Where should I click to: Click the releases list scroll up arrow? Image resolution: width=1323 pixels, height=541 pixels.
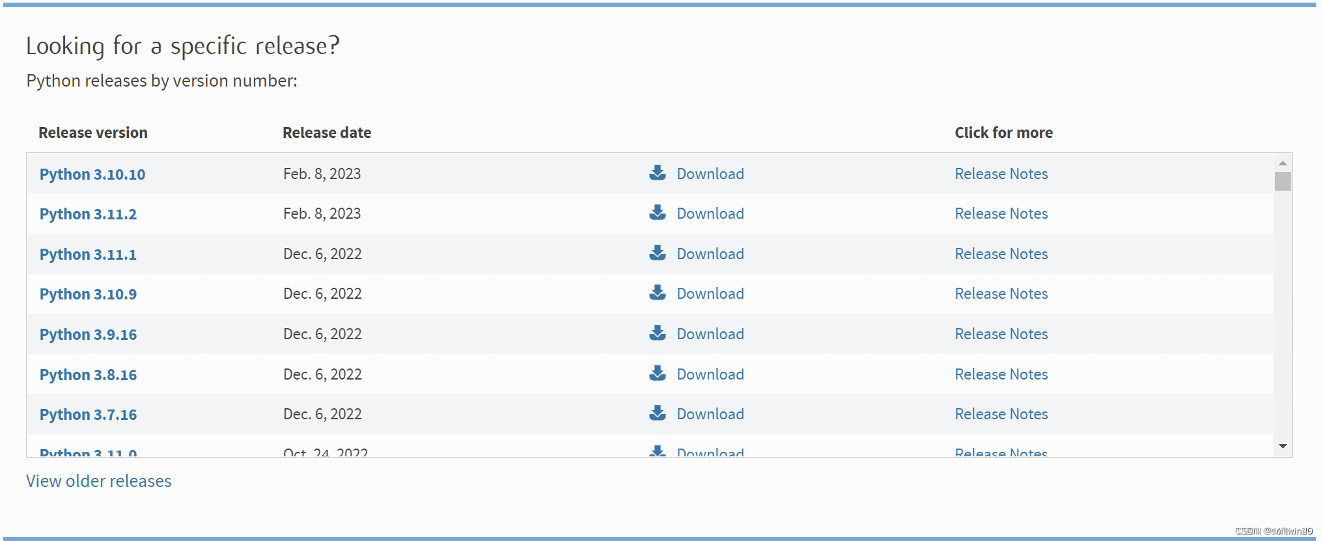pyautogui.click(x=1283, y=163)
